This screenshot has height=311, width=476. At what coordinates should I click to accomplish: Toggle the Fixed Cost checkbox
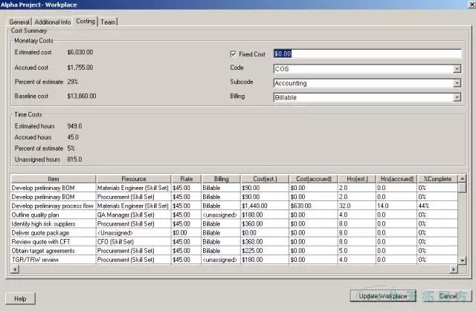click(234, 54)
